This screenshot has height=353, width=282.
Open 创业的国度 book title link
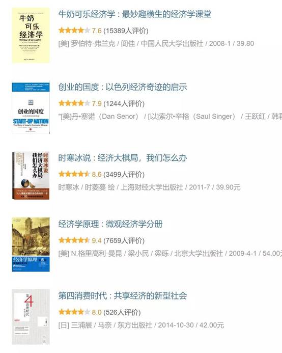pyautogui.click(x=123, y=87)
